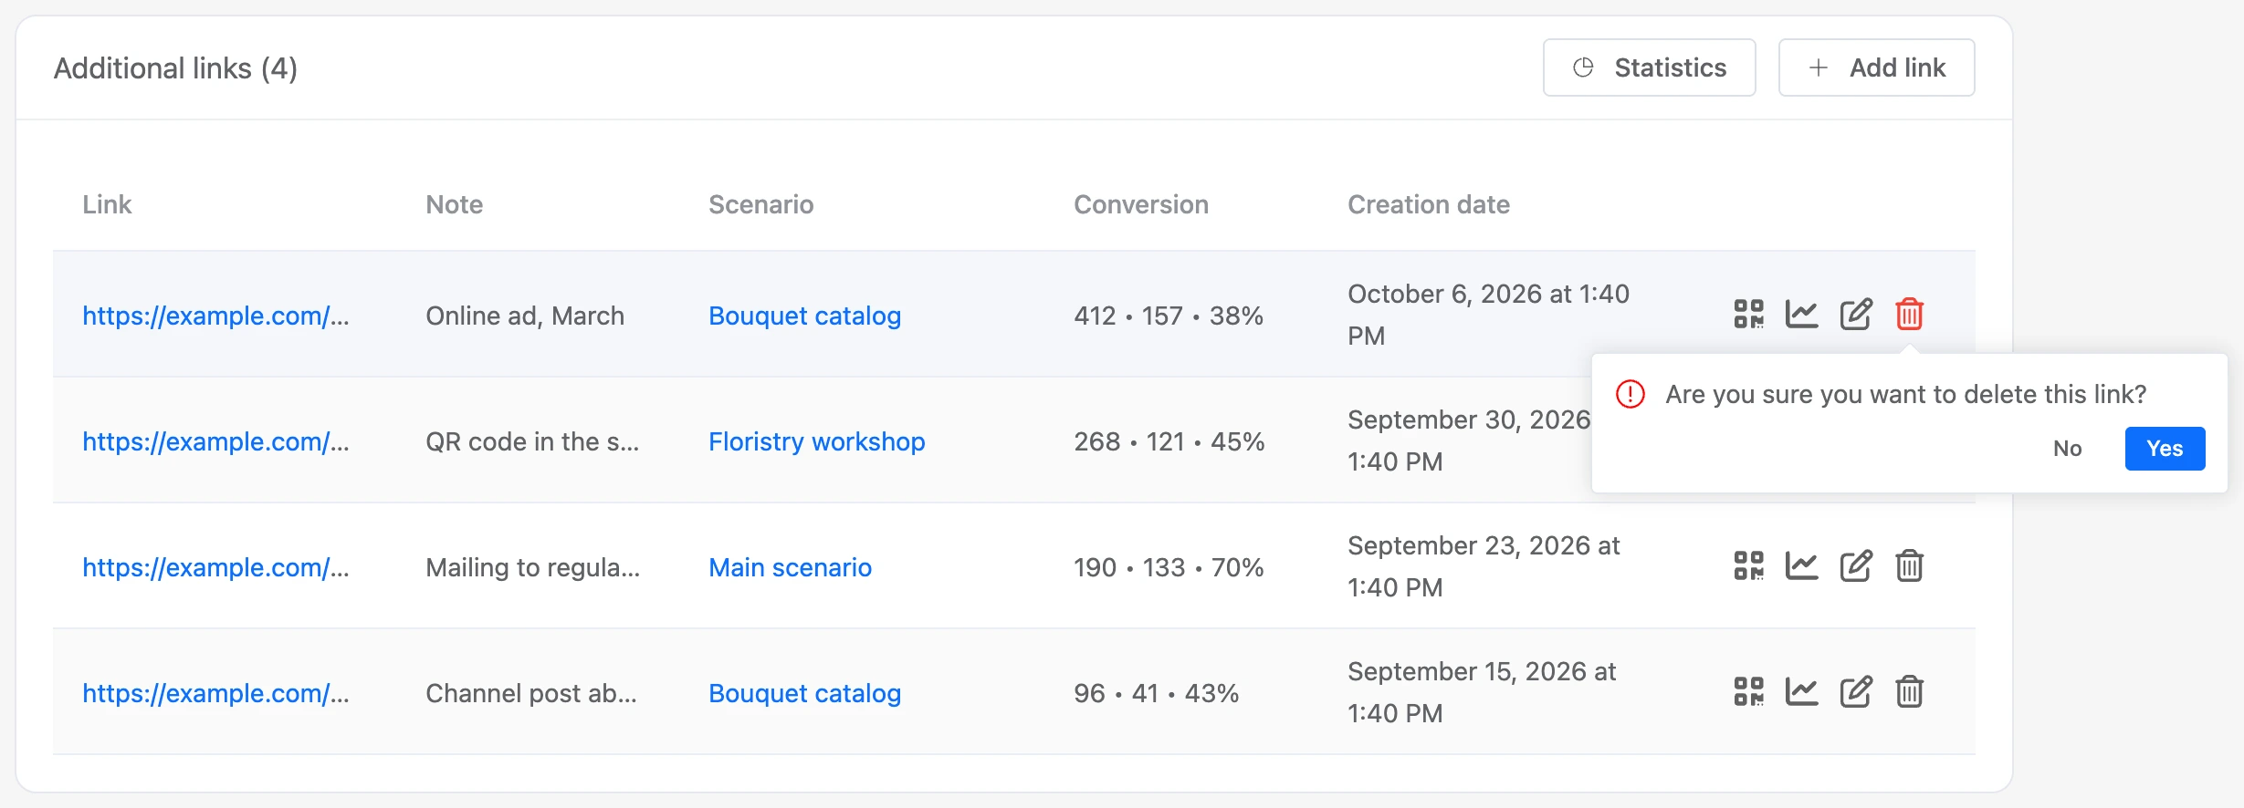This screenshot has width=2244, height=808.
Task: Open Floristry workshop scenario link
Action: click(x=816, y=441)
